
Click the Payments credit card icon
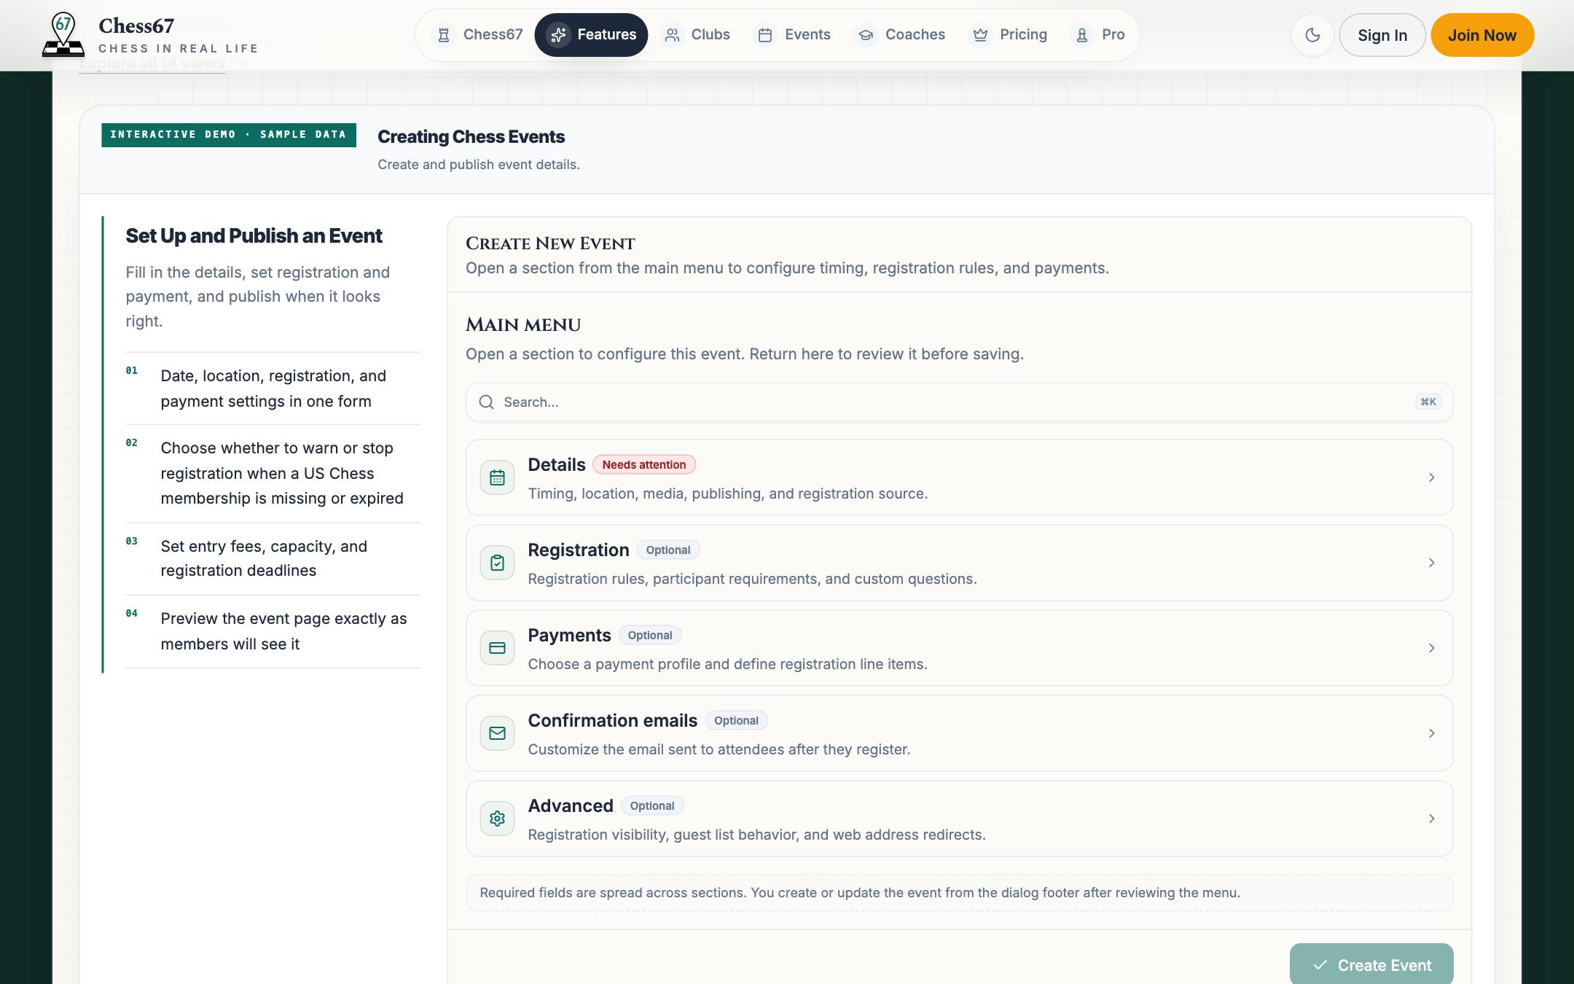coord(497,648)
